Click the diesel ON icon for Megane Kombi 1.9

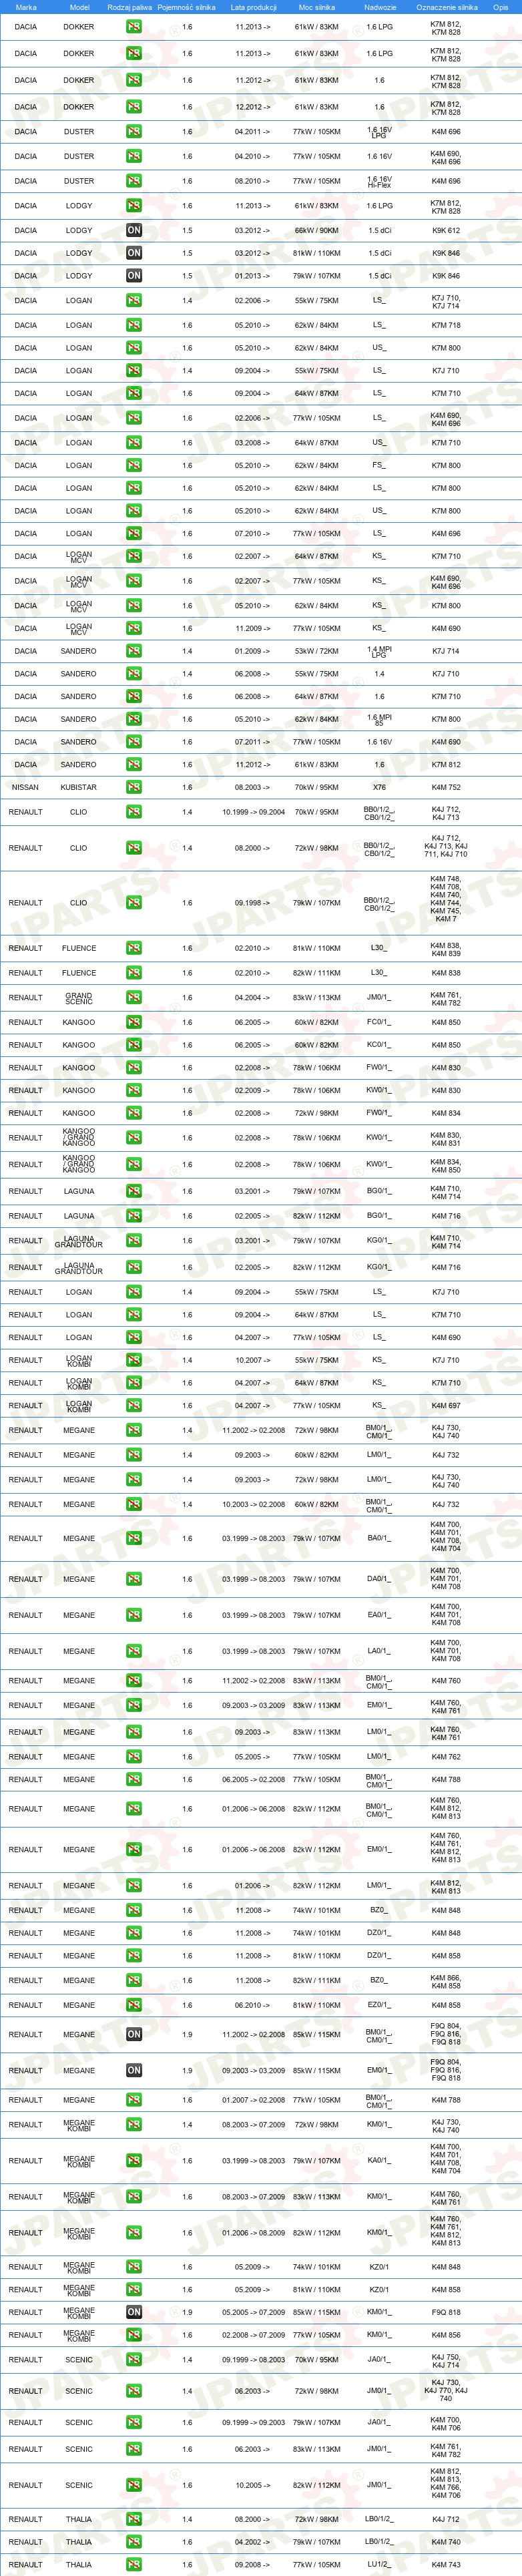(134, 2312)
